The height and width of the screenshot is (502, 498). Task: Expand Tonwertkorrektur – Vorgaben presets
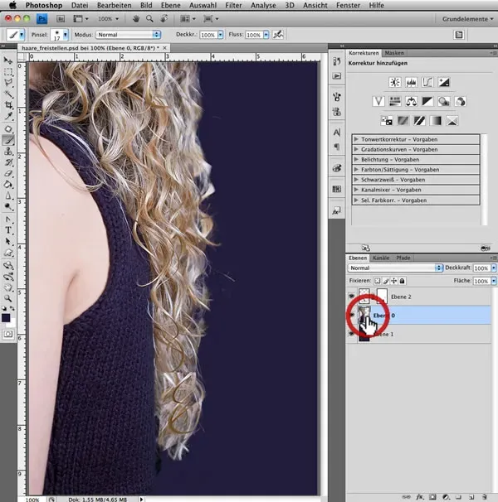[356, 139]
